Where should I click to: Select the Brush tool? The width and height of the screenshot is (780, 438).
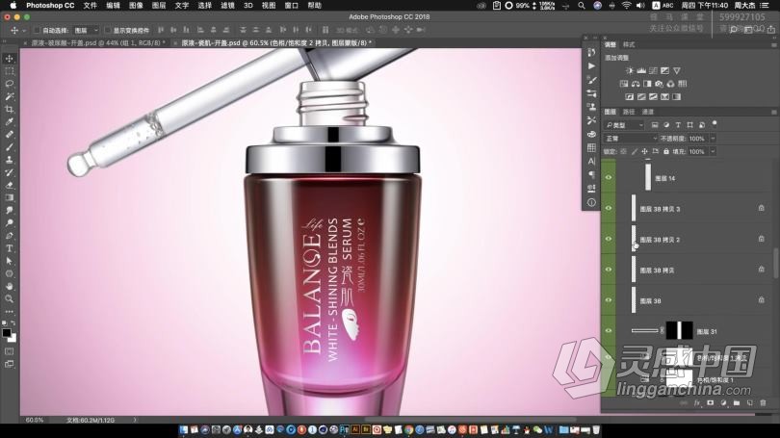[x=9, y=147]
